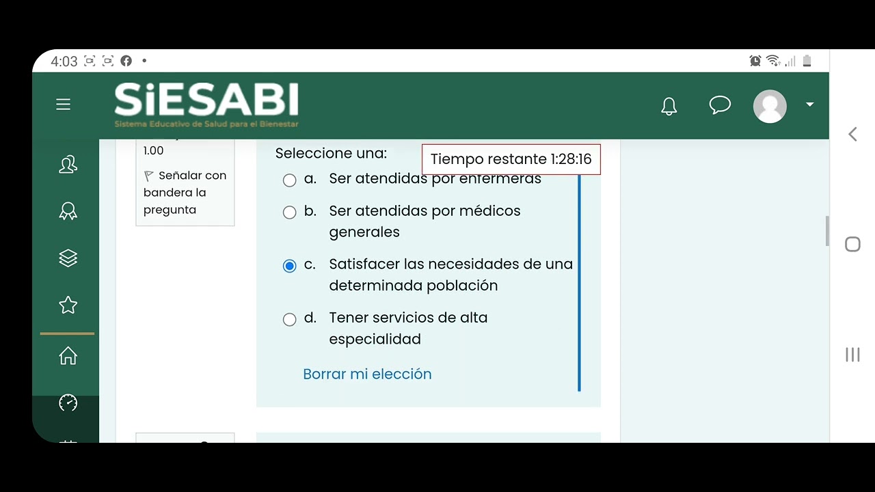Screen dimensions: 875x492
Task: Click the user profile avatar
Action: coord(770,106)
